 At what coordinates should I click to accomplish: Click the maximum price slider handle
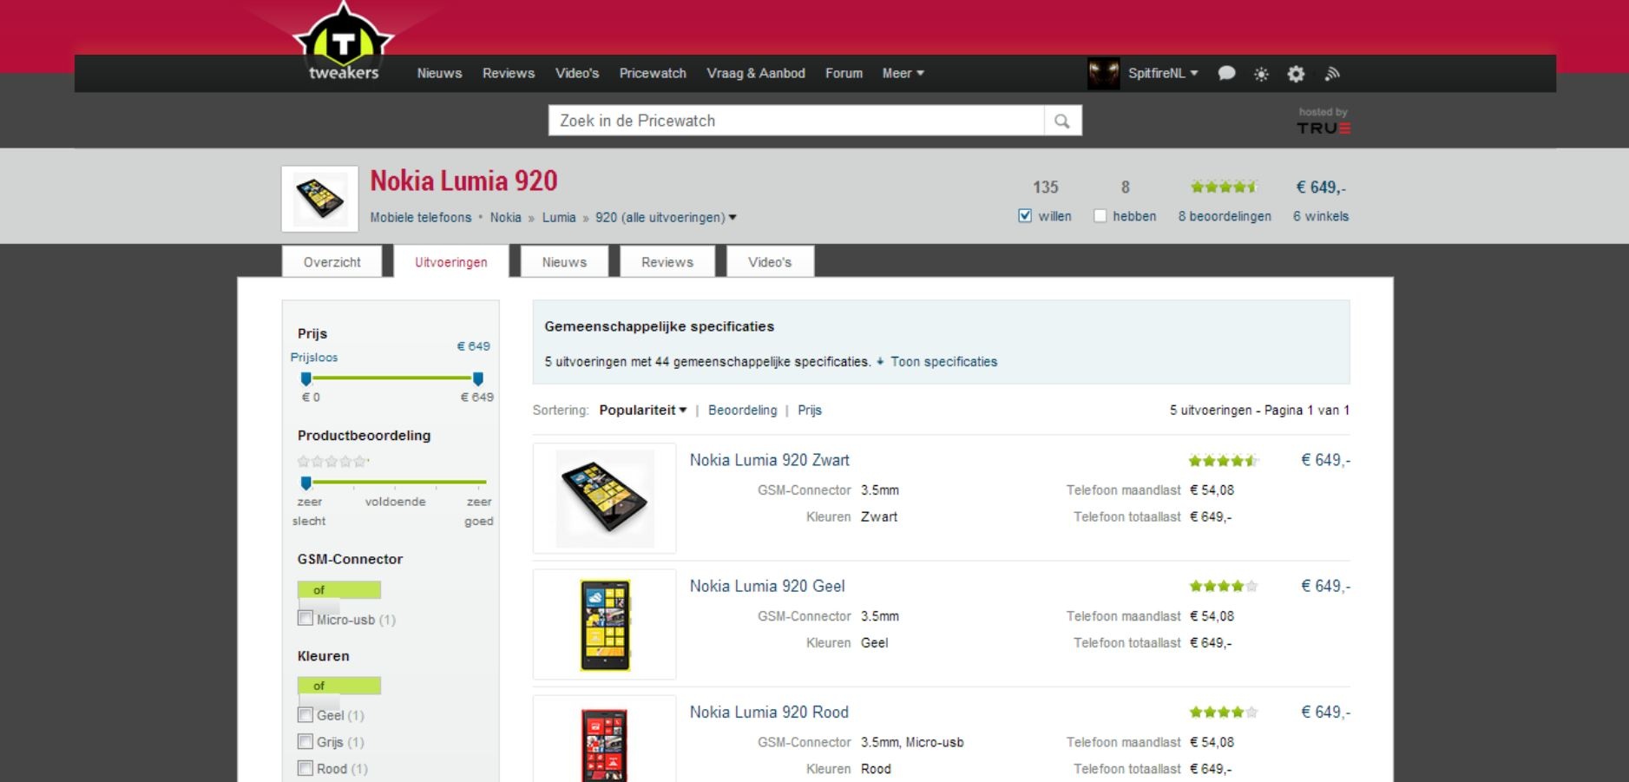pos(477,378)
